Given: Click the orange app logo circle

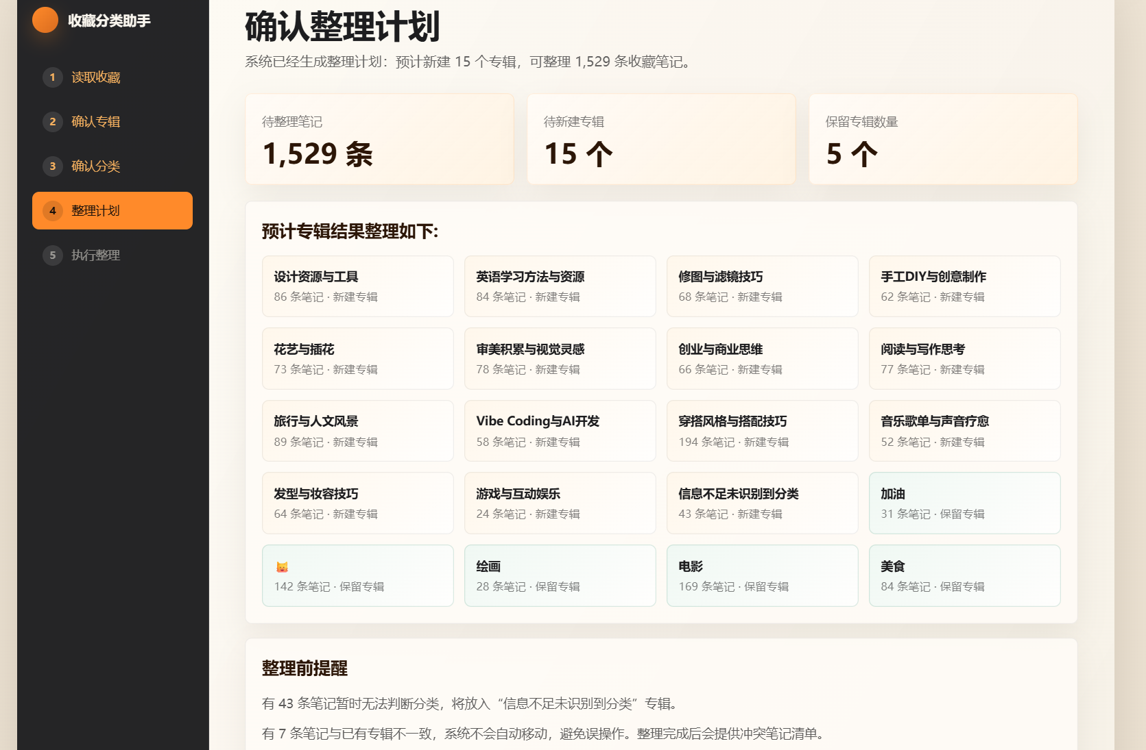Looking at the screenshot, I should click(x=45, y=20).
